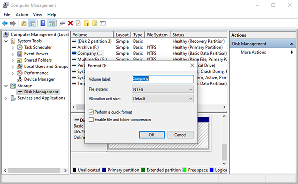The width and height of the screenshot is (298, 184).
Task: Close the Format D: dialog
Action: [x=192, y=66]
